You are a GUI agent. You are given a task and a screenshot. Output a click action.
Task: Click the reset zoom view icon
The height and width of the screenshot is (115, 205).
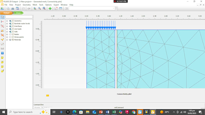tap(44, 8)
